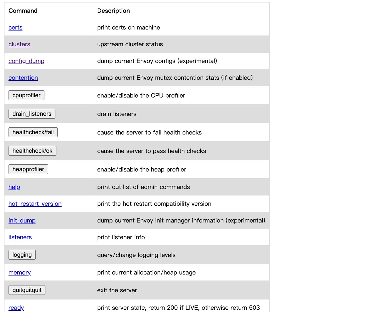Click the drain_listeners button
Viewport: 388px width, 312px height.
(x=32, y=114)
